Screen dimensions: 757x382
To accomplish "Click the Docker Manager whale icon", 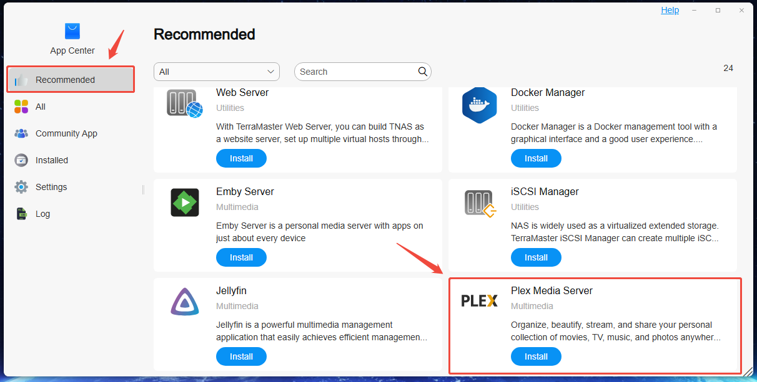I will coord(479,105).
